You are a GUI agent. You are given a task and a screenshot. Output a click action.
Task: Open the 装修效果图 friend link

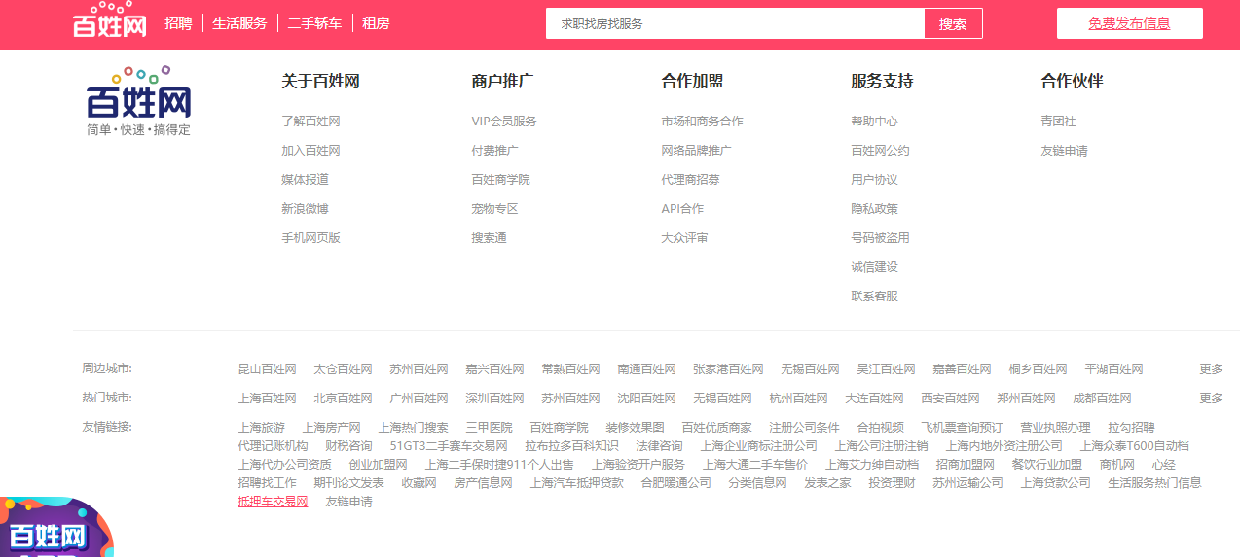click(x=635, y=428)
